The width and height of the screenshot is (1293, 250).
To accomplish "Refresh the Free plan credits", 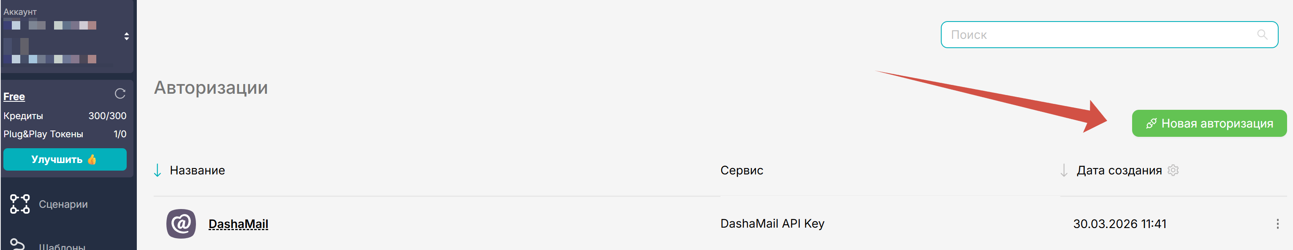I will pos(120,94).
